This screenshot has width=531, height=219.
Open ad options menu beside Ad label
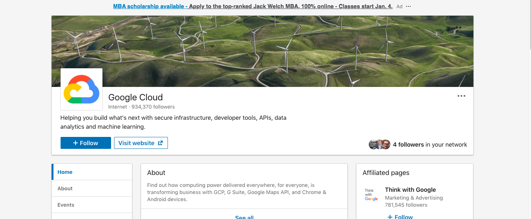tap(408, 6)
